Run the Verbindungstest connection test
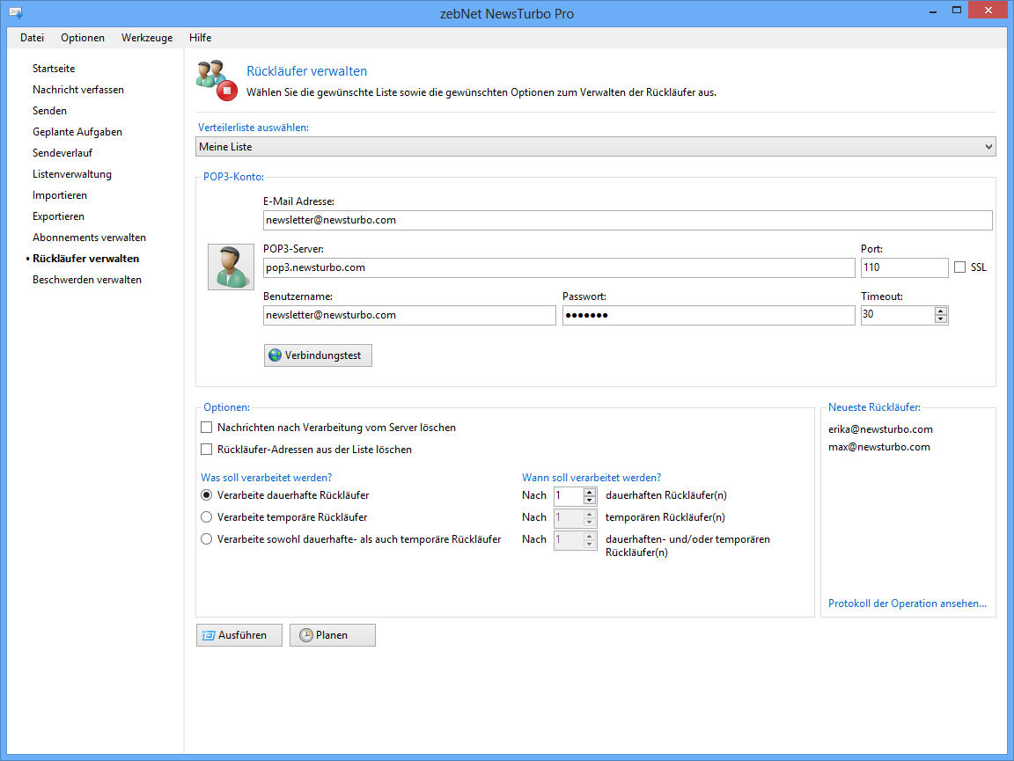 [x=318, y=355]
